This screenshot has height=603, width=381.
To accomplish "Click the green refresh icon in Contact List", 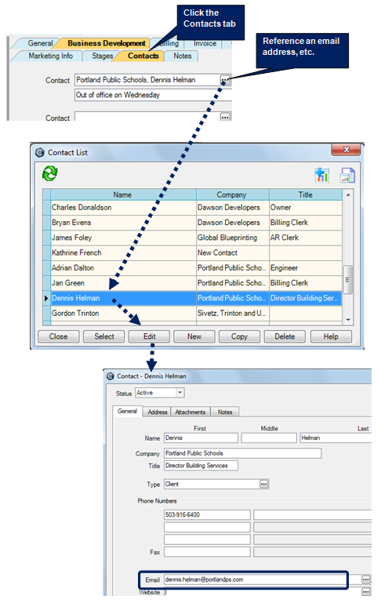I will click(50, 173).
